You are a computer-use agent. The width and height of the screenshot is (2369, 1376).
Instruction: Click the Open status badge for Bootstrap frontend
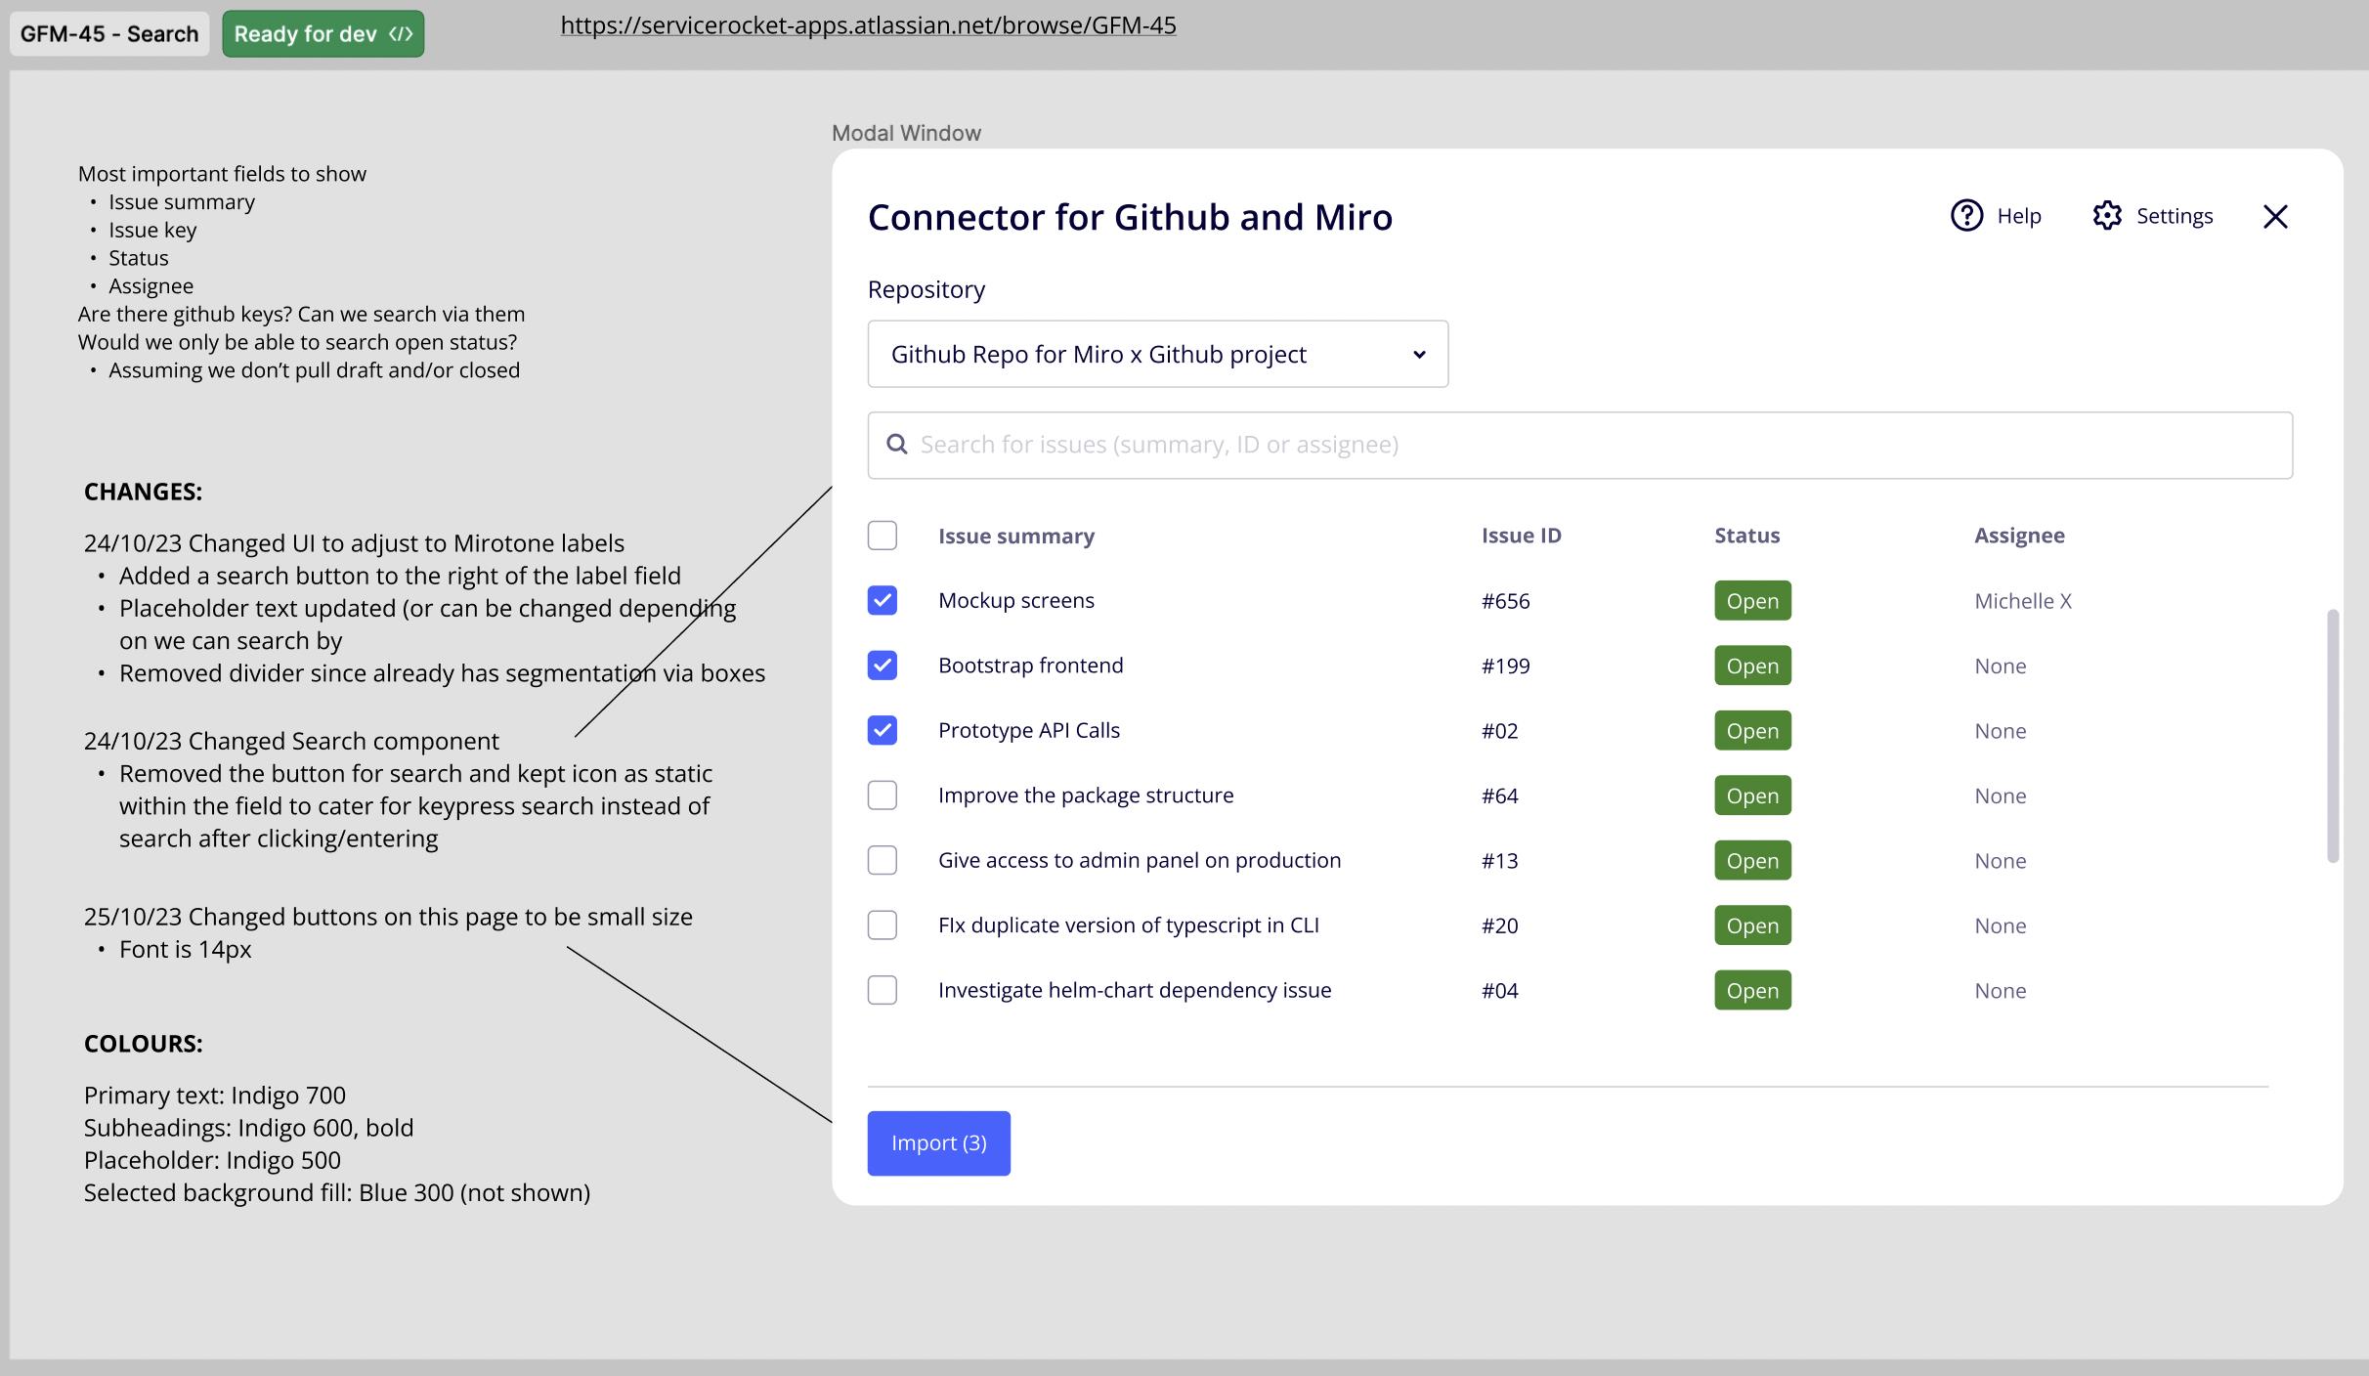pyautogui.click(x=1753, y=666)
